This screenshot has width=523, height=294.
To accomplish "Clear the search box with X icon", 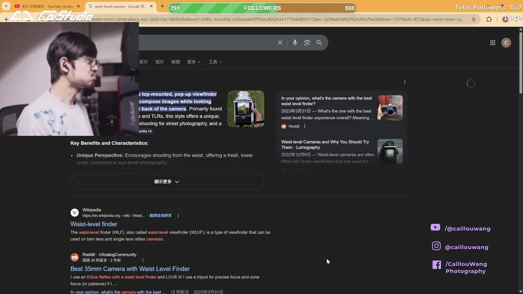I will [x=280, y=42].
